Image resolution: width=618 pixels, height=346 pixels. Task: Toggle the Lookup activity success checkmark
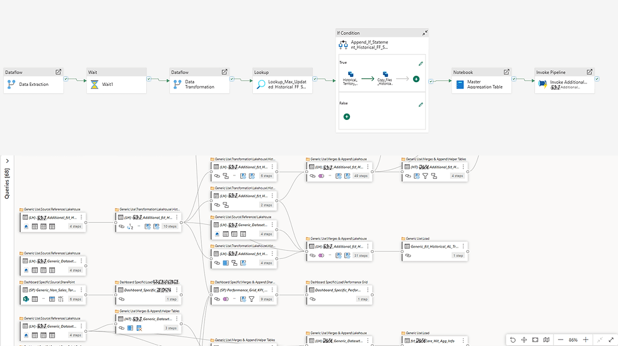[x=315, y=79]
